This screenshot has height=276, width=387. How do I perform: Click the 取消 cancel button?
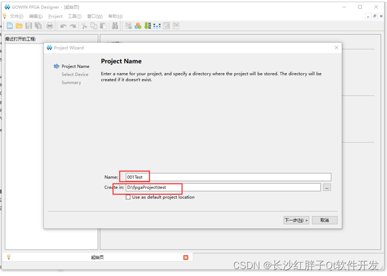click(325, 220)
